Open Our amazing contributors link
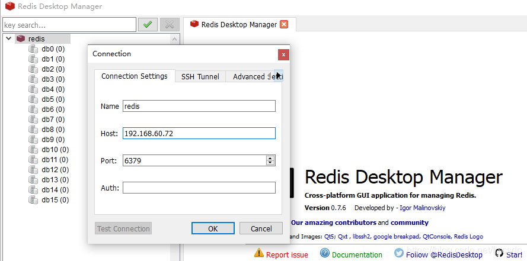527x261 pixels. pos(333,223)
